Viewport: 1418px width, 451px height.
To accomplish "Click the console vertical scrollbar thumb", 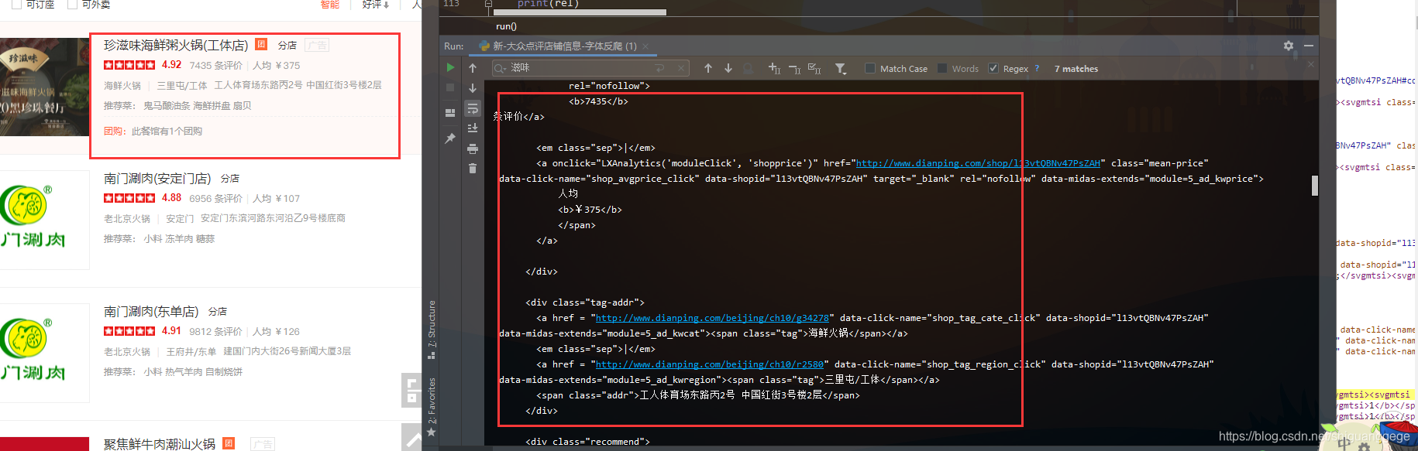I will (x=1315, y=186).
